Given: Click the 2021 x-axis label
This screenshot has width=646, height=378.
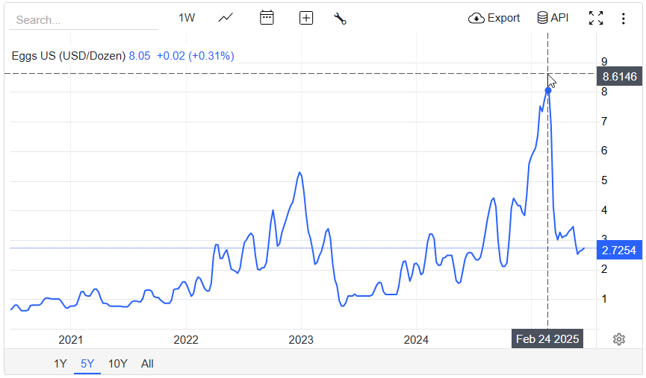Looking at the screenshot, I should (x=70, y=340).
